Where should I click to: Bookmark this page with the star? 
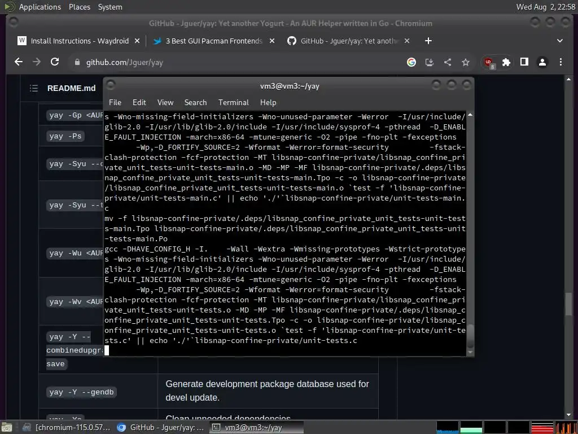466,62
